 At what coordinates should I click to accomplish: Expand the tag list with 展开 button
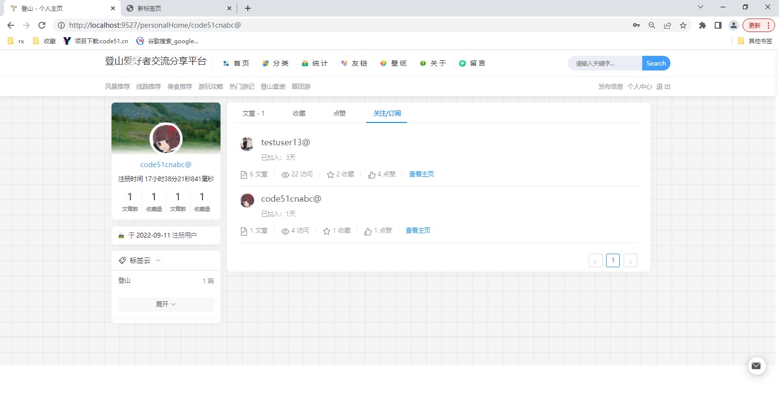(166, 304)
